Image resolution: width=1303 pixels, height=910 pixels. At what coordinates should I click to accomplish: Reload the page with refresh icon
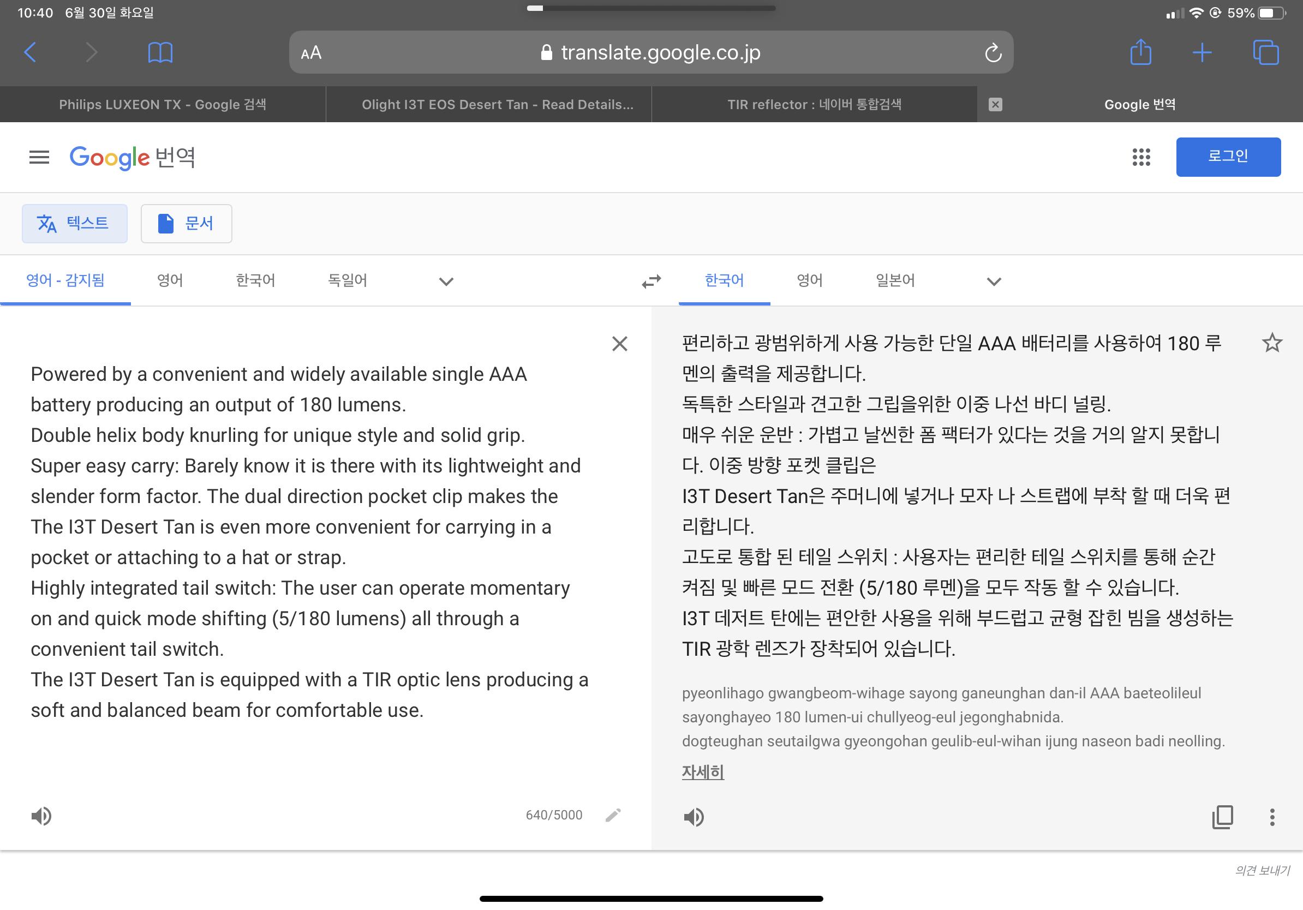[x=993, y=53]
